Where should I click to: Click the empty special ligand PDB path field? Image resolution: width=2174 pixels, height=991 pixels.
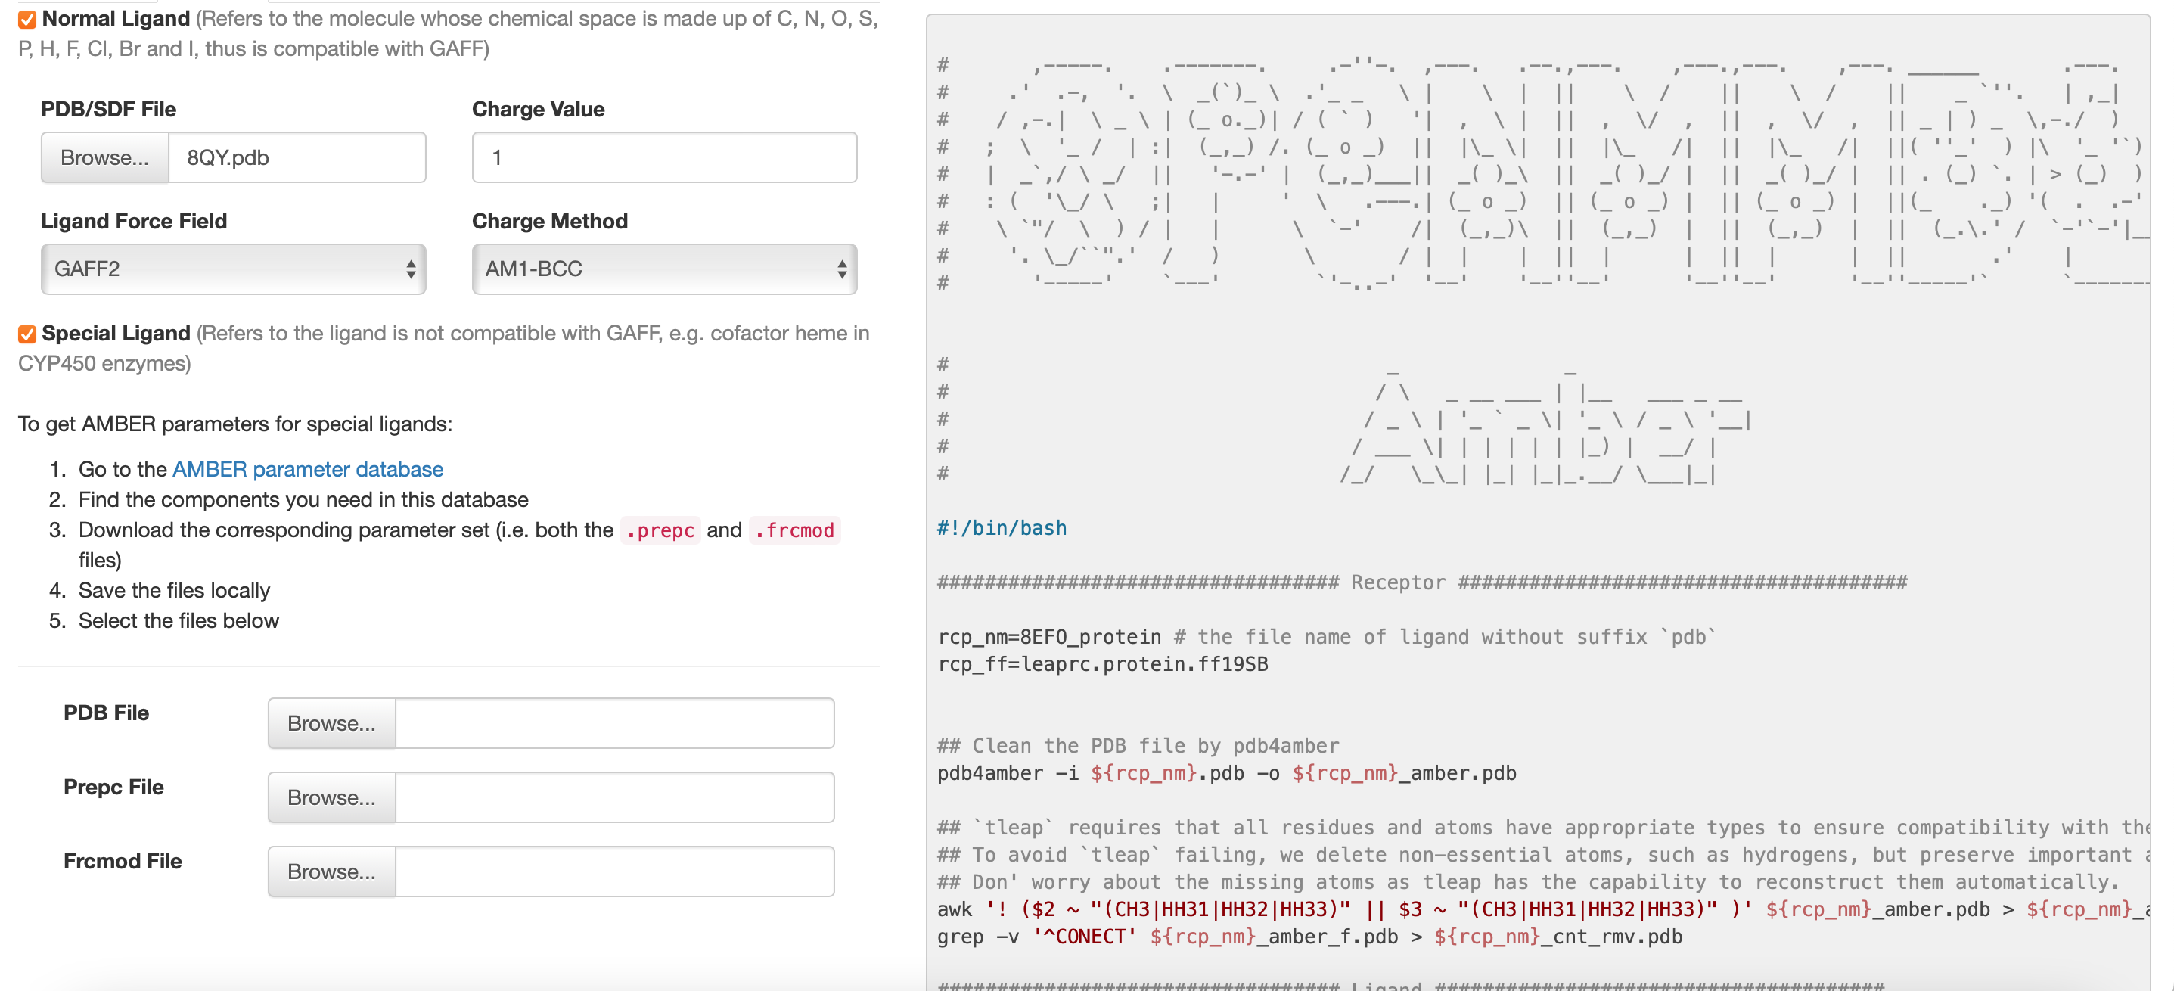(x=614, y=723)
